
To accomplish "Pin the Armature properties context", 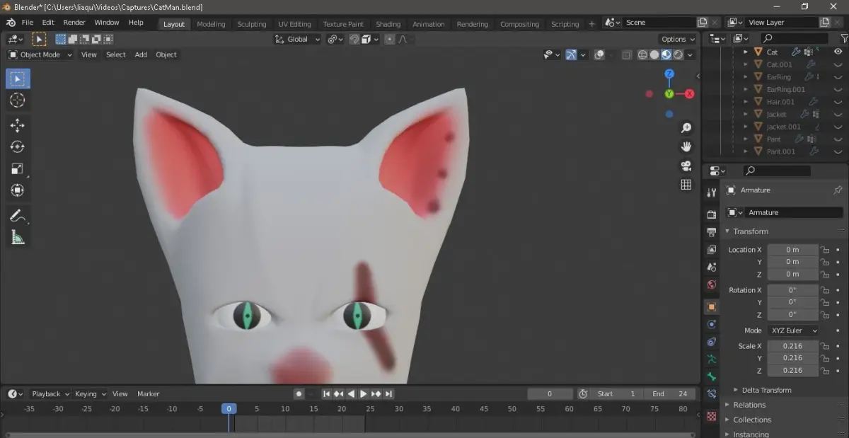I will [x=838, y=190].
